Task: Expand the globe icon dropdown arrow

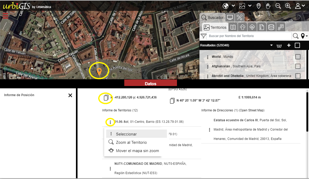Action: click(x=233, y=6)
